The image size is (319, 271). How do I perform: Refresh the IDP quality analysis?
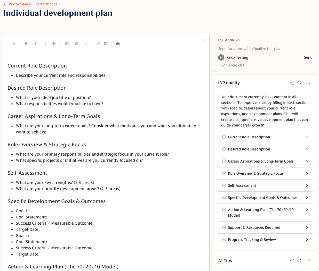point(299,83)
